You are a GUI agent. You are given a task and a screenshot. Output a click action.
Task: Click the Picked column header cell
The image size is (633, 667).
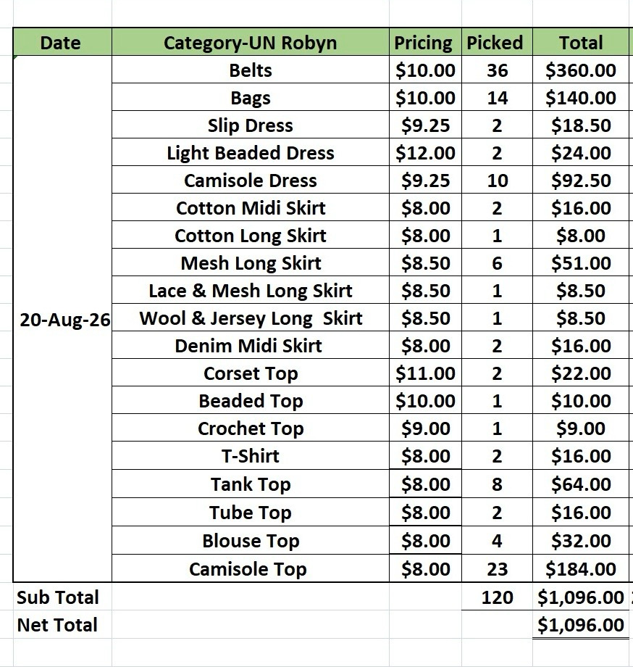(x=497, y=42)
